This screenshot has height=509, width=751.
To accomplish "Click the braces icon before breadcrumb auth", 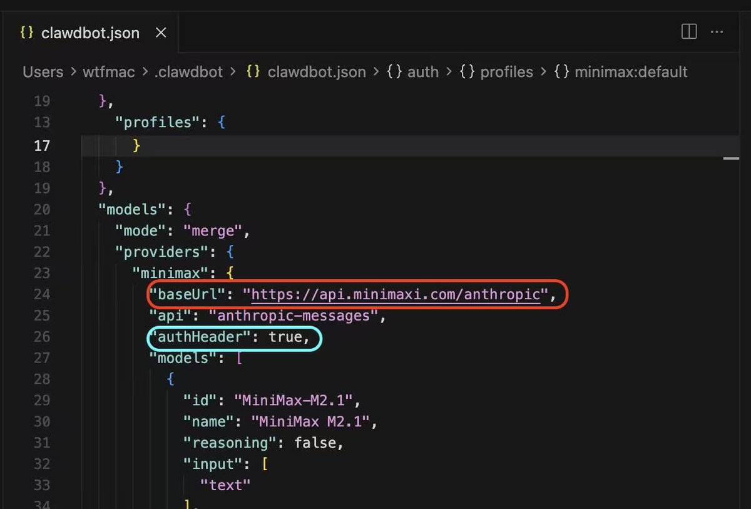I will tap(394, 72).
